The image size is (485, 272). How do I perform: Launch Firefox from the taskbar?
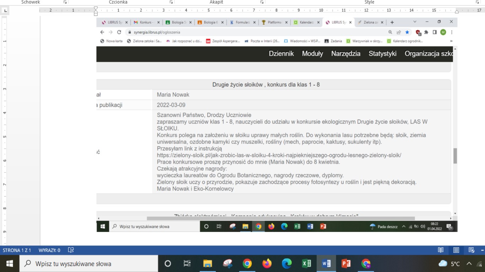click(267, 263)
